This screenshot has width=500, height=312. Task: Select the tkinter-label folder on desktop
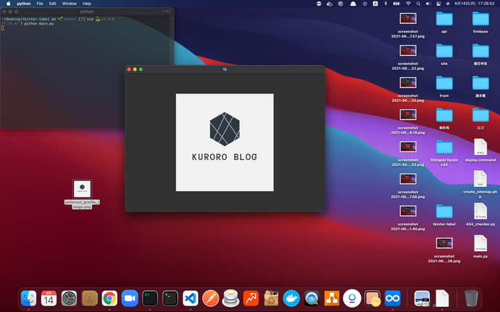coord(444,215)
